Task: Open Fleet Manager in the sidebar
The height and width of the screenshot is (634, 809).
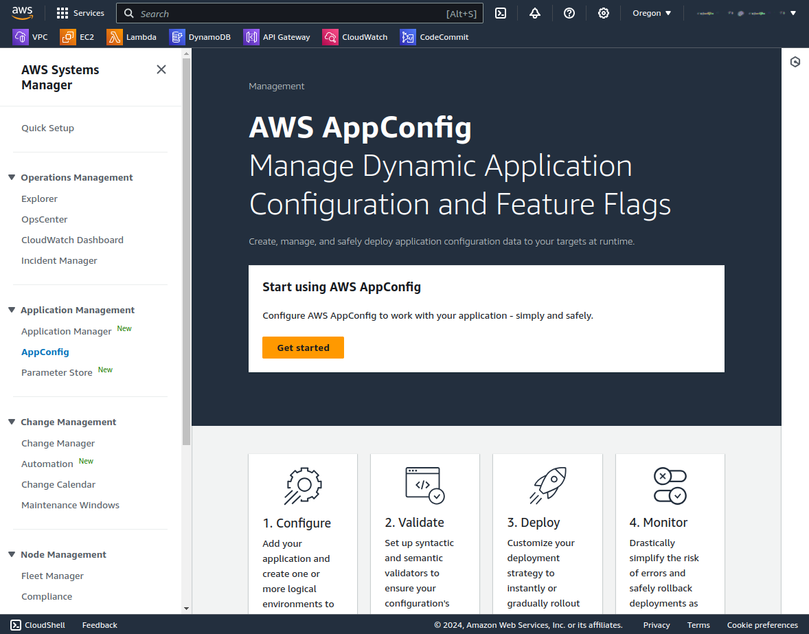Action: 52,576
